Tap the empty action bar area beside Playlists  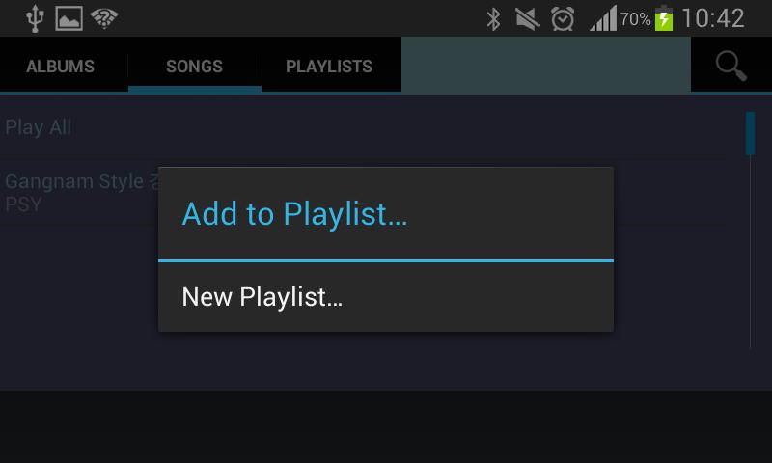(x=546, y=65)
